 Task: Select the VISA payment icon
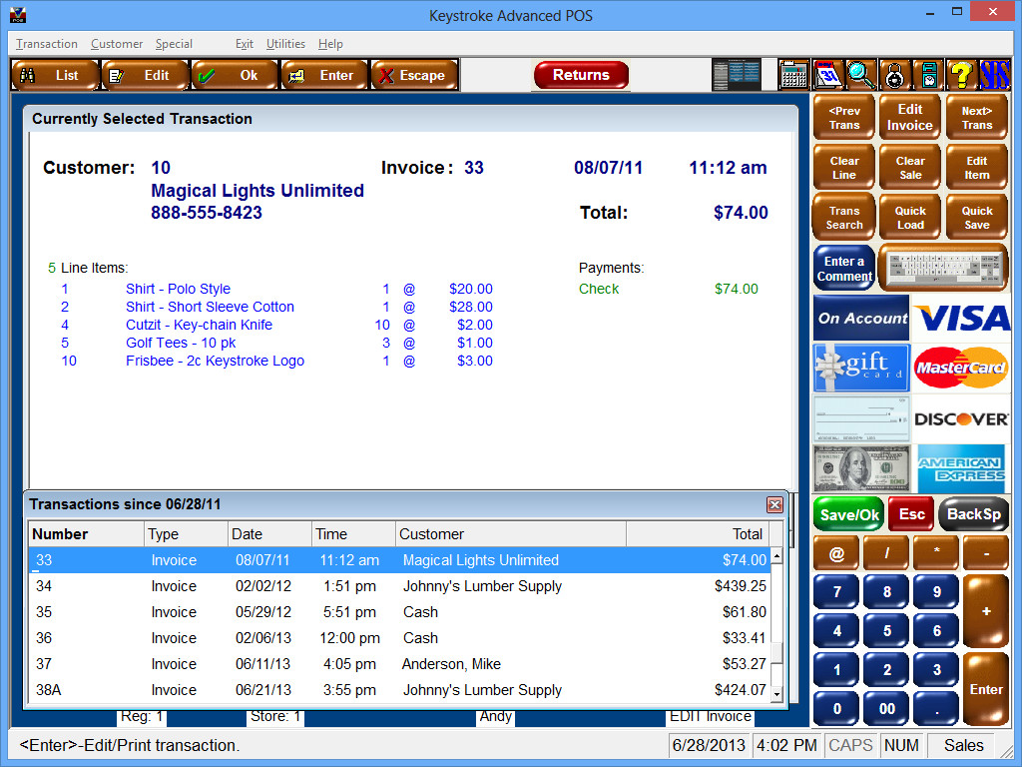point(961,318)
